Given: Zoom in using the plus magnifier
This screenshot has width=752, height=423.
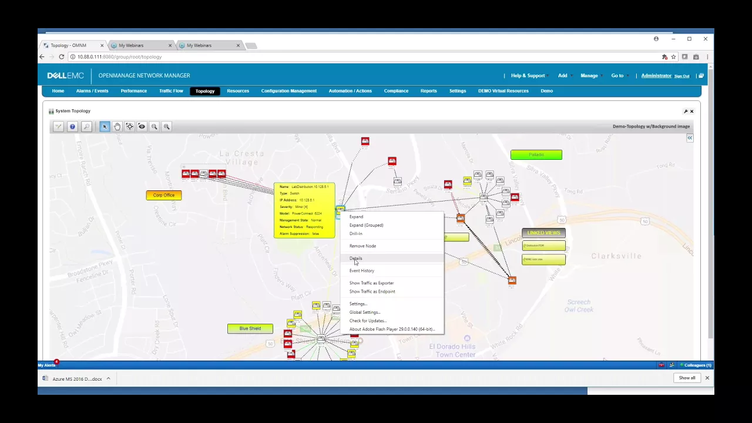Looking at the screenshot, I should point(166,126).
